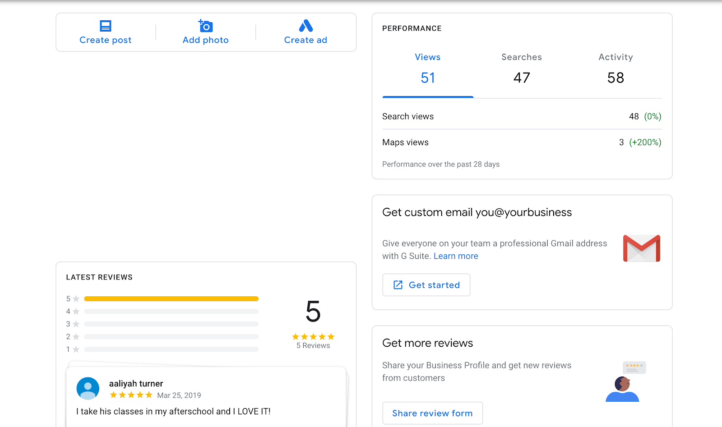Click the +200% maps views change
The image size is (722, 427).
(x=645, y=142)
